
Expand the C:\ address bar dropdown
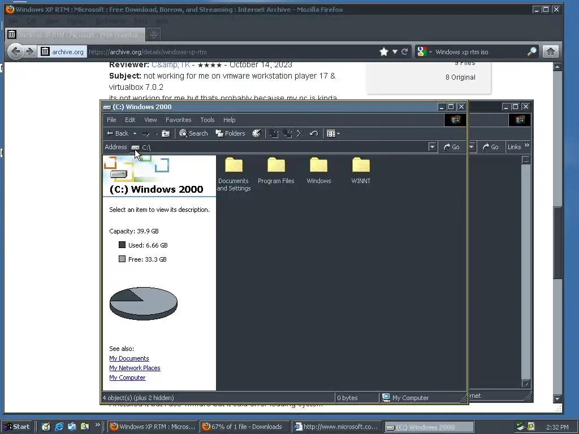[x=432, y=147]
